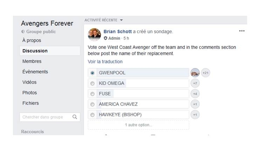Expand the '1 autre option...' row
This screenshot has width=265, height=159.
click(x=138, y=125)
